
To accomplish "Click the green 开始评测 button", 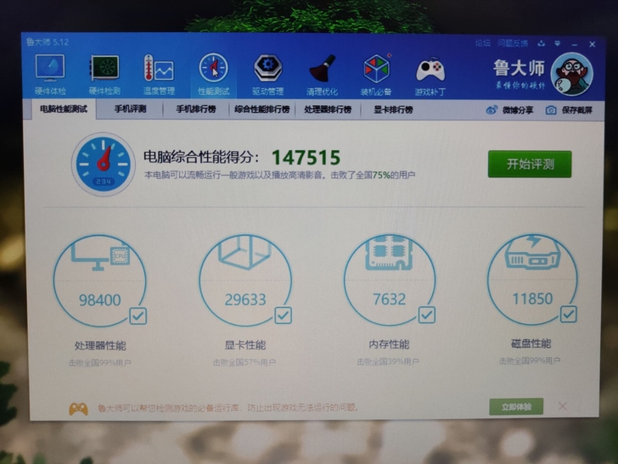I will pos(530,164).
